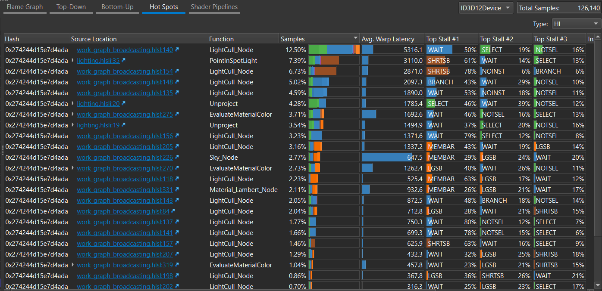
Task: Open the external-link icon for work_graph_broadcasting.hlsl:331
Action: click(x=177, y=190)
